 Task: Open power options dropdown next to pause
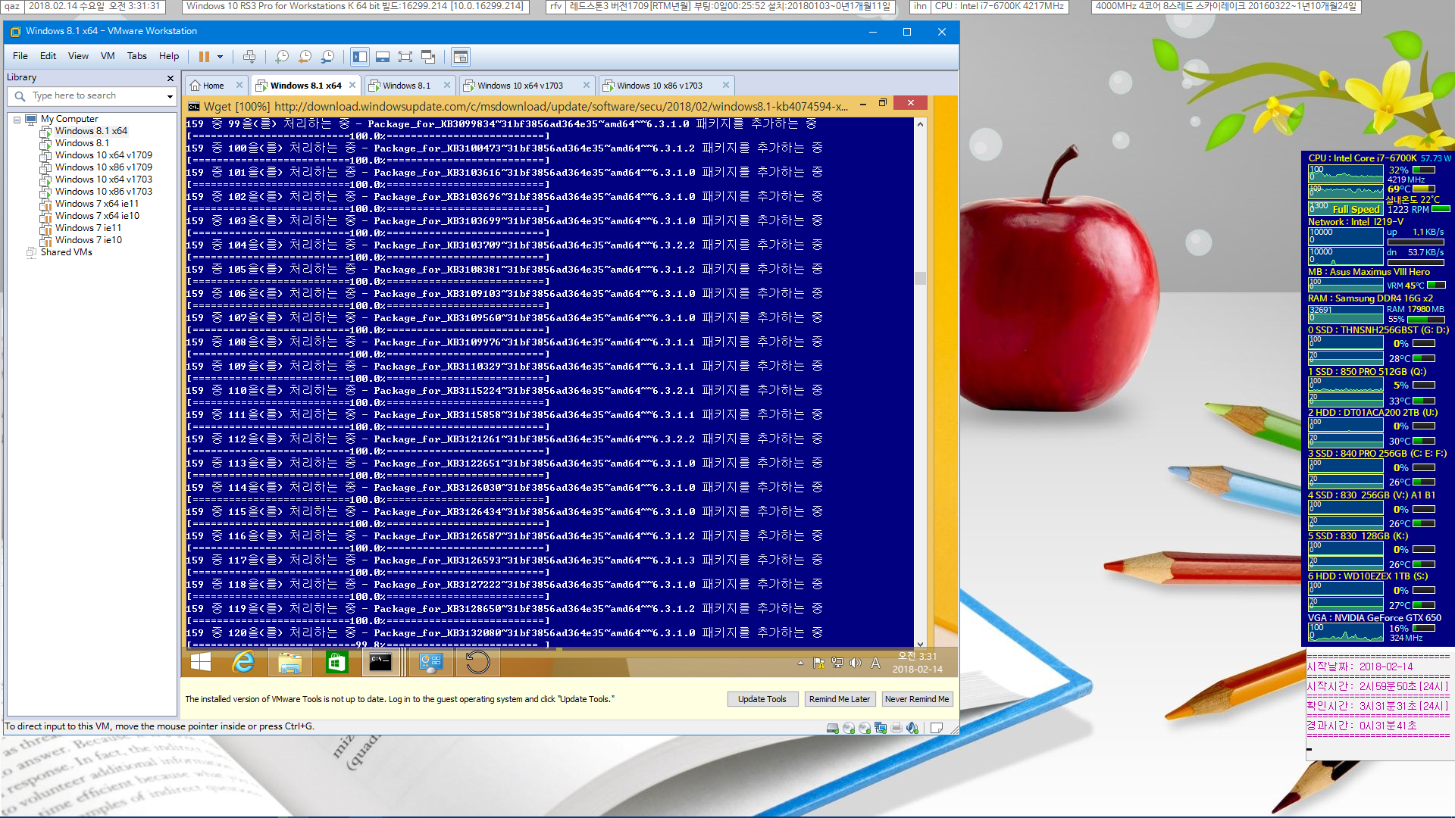pos(221,57)
